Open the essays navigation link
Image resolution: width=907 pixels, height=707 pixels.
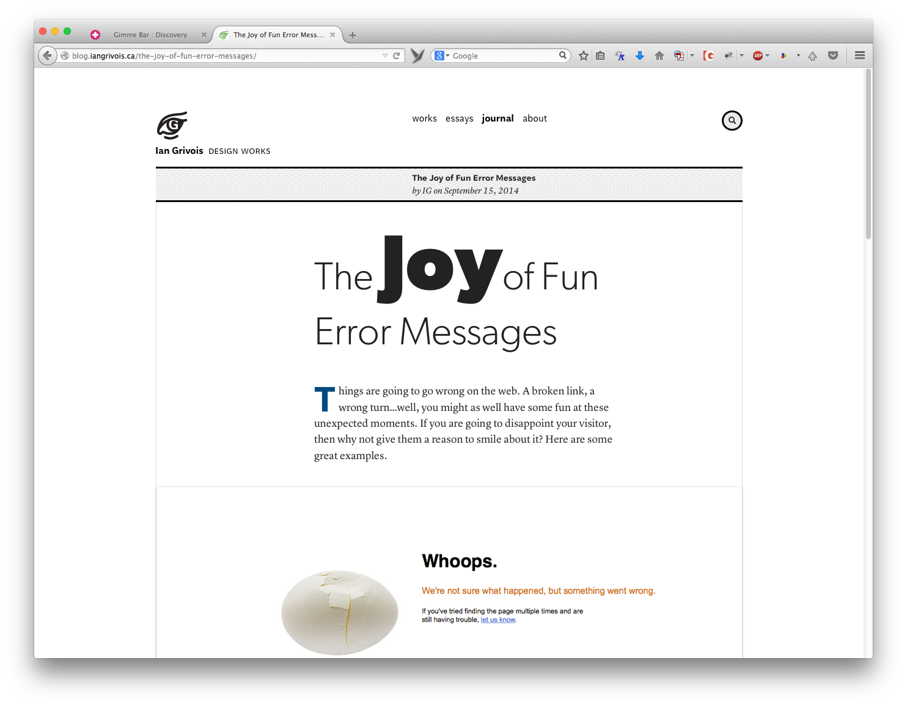(x=459, y=118)
